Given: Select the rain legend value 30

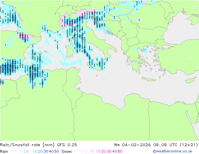Looking at the screenshot, I should (x=46, y=151).
